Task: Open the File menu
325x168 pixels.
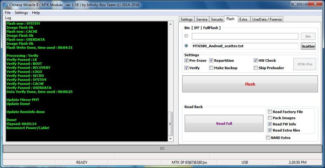Action: 8,13
